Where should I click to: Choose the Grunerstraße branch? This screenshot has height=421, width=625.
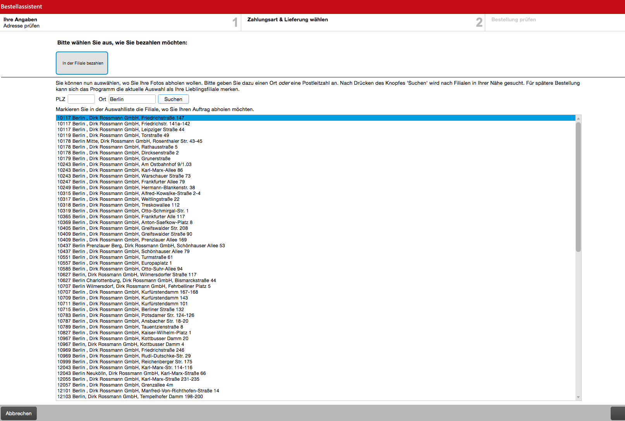[316, 159]
